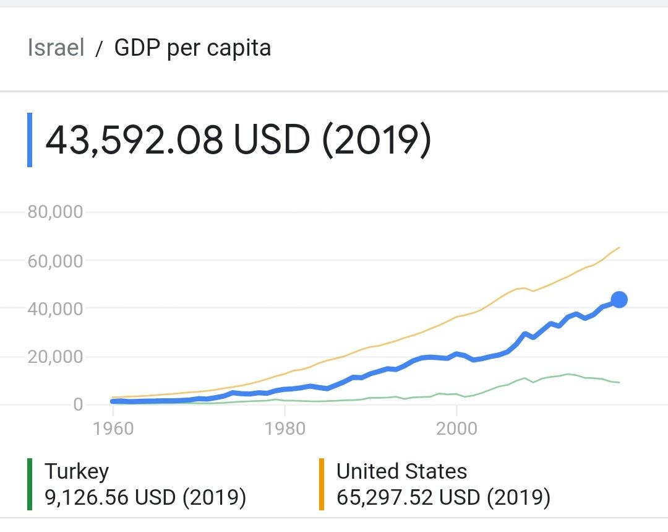Open the Israel breadcrumb link

click(x=56, y=48)
